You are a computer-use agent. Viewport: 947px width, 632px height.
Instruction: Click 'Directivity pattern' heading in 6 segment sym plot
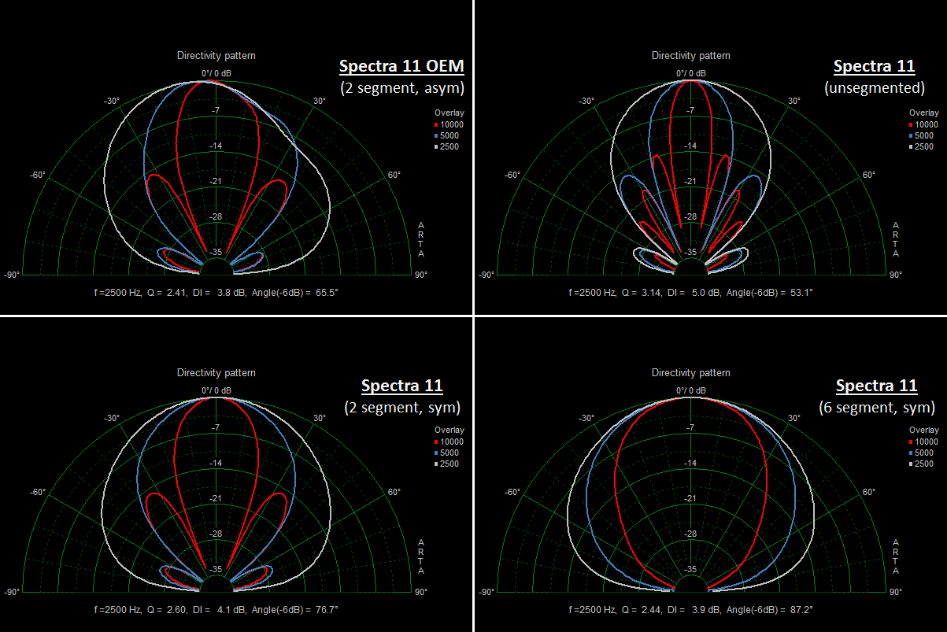point(690,373)
